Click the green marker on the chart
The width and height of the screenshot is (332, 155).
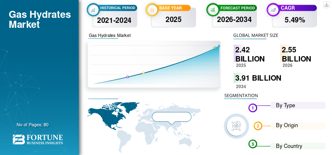pyautogui.click(x=215, y=48)
